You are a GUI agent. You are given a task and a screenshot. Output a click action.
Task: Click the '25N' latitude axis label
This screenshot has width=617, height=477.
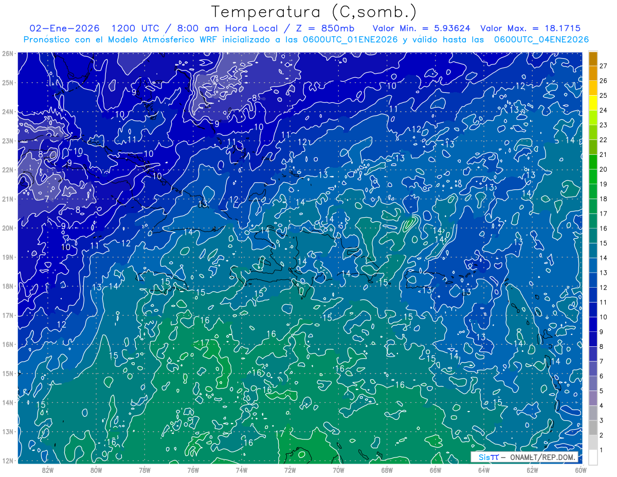7,82
